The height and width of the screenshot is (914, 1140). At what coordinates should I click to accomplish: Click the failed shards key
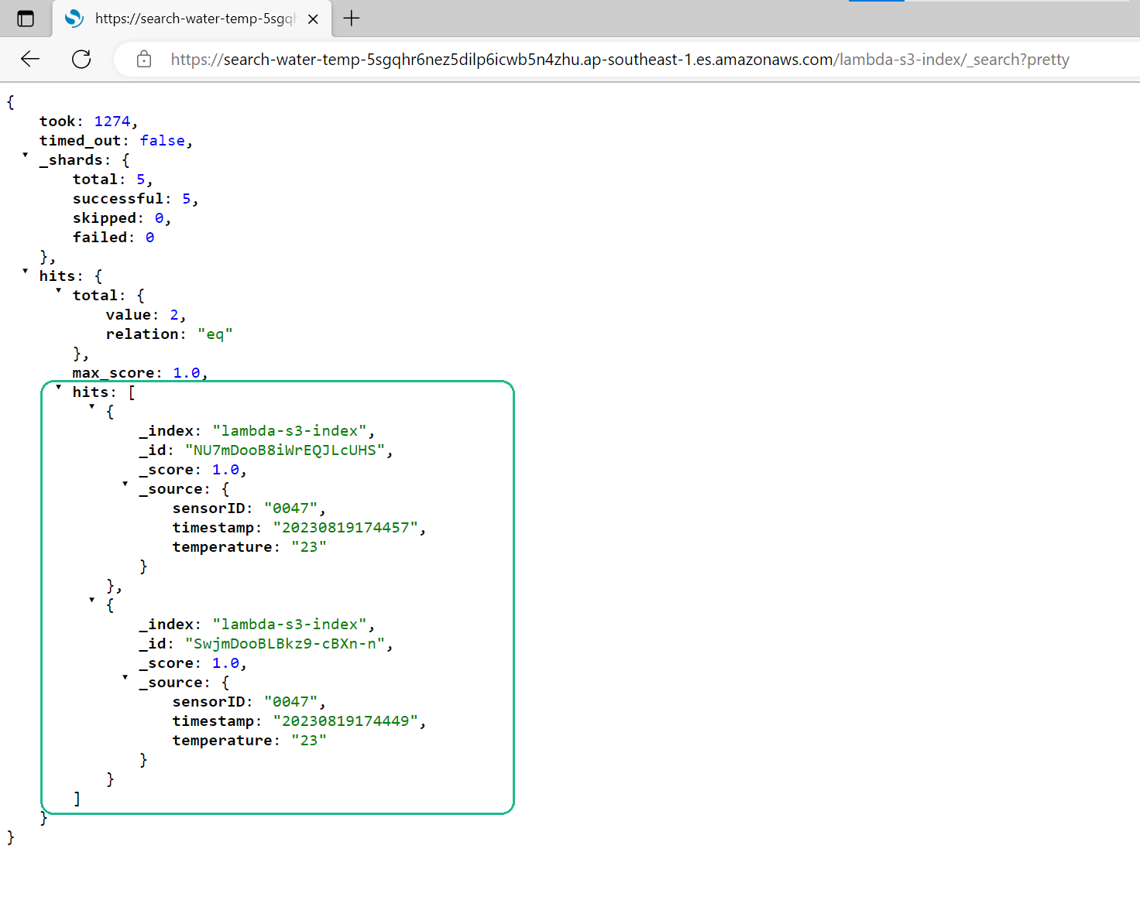pyautogui.click(x=100, y=238)
